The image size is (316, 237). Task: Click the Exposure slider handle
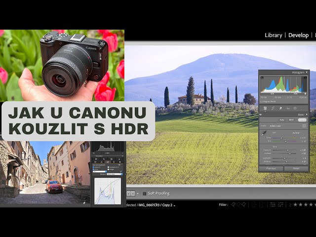pos(287,150)
